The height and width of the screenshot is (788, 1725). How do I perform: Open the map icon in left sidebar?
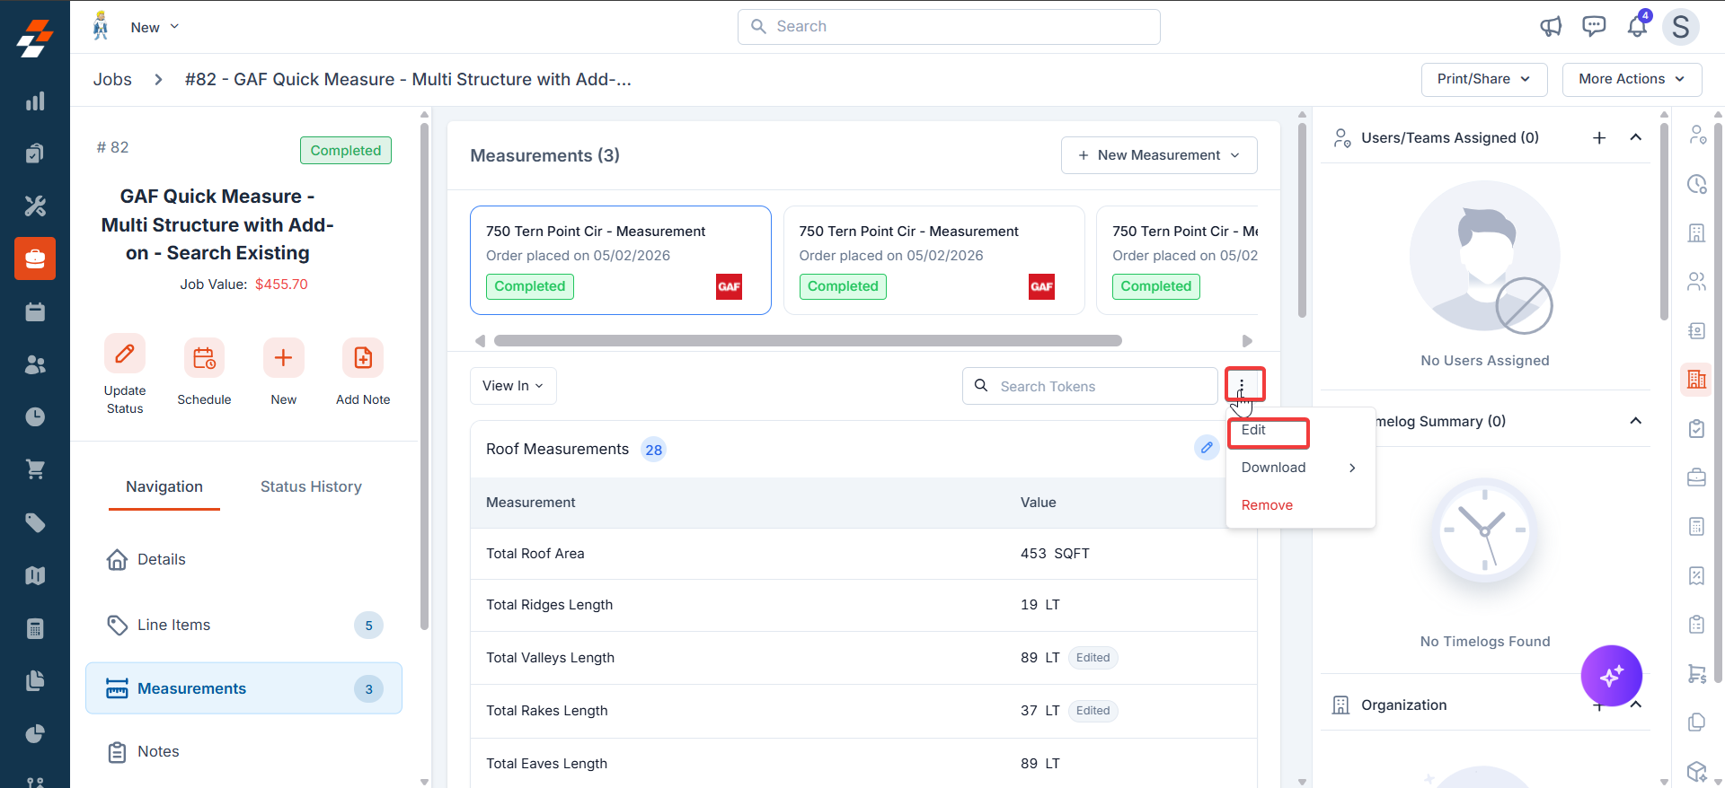(x=35, y=575)
